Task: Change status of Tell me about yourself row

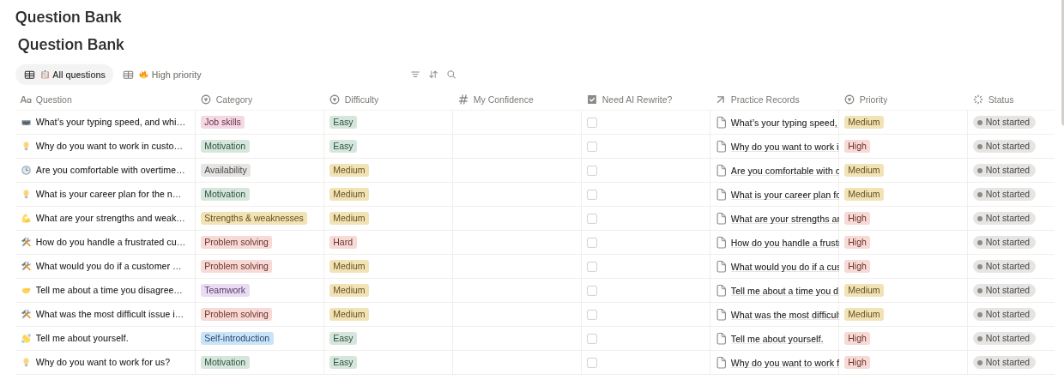Action: pyautogui.click(x=1004, y=339)
